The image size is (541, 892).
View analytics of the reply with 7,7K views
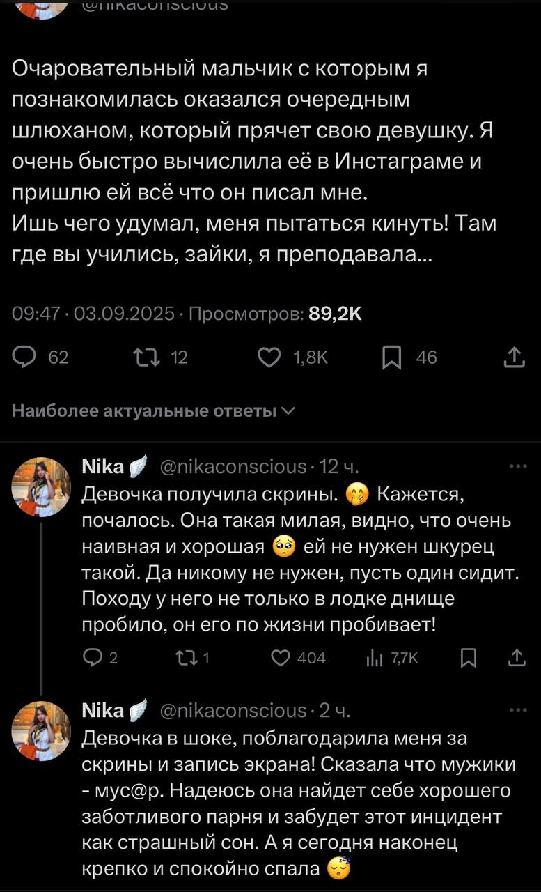[374, 656]
